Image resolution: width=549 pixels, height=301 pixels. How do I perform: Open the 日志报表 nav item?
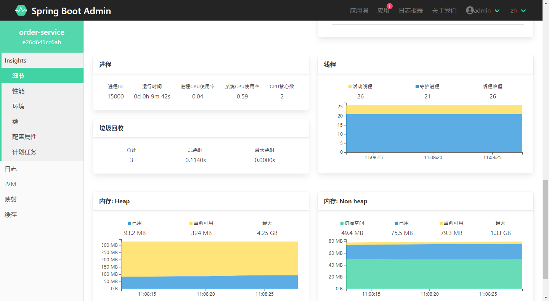click(411, 11)
